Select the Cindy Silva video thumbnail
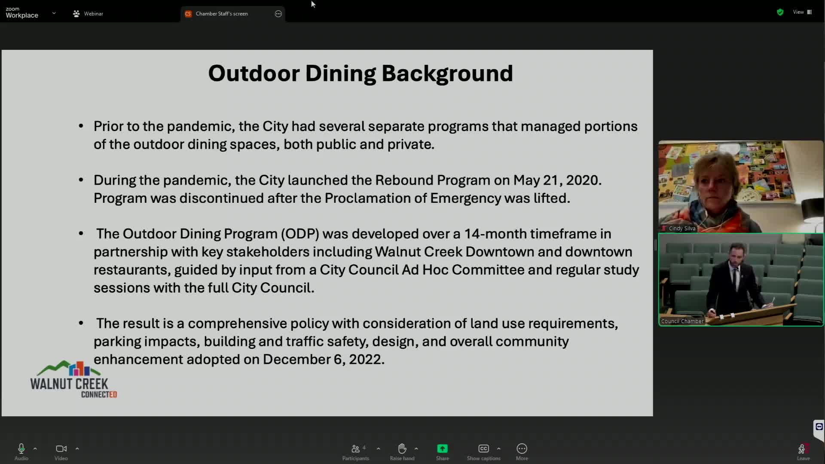This screenshot has width=825, height=464. coord(741,186)
